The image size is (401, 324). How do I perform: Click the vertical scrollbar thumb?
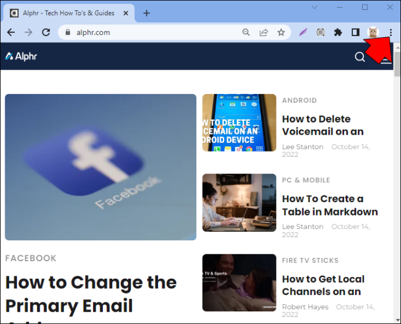tap(397, 64)
